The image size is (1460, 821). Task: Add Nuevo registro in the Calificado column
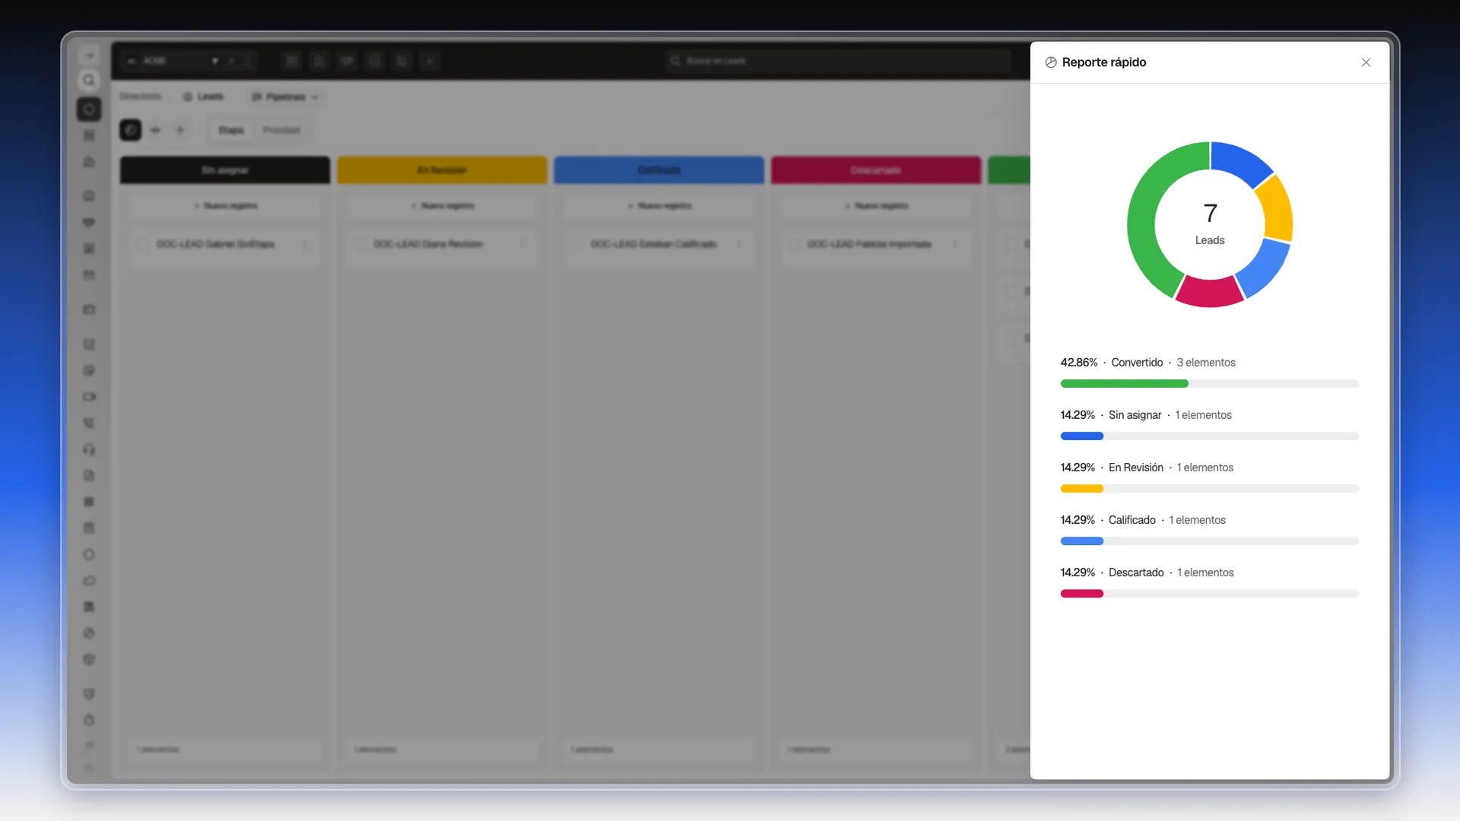[x=659, y=206]
